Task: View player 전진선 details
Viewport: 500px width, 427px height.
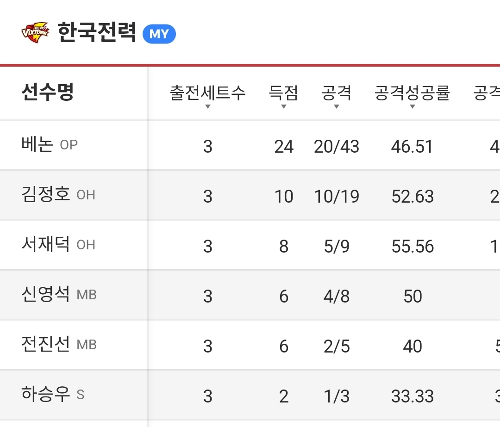Action: [45, 345]
